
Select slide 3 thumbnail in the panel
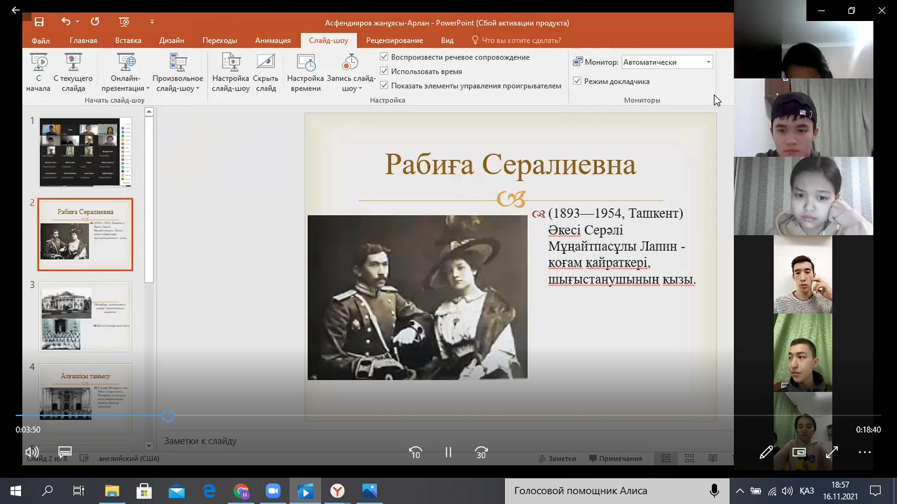85,316
